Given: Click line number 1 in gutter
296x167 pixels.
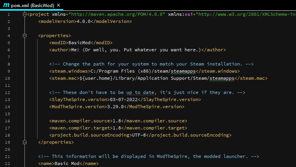Looking at the screenshot, I should coord(9,14).
